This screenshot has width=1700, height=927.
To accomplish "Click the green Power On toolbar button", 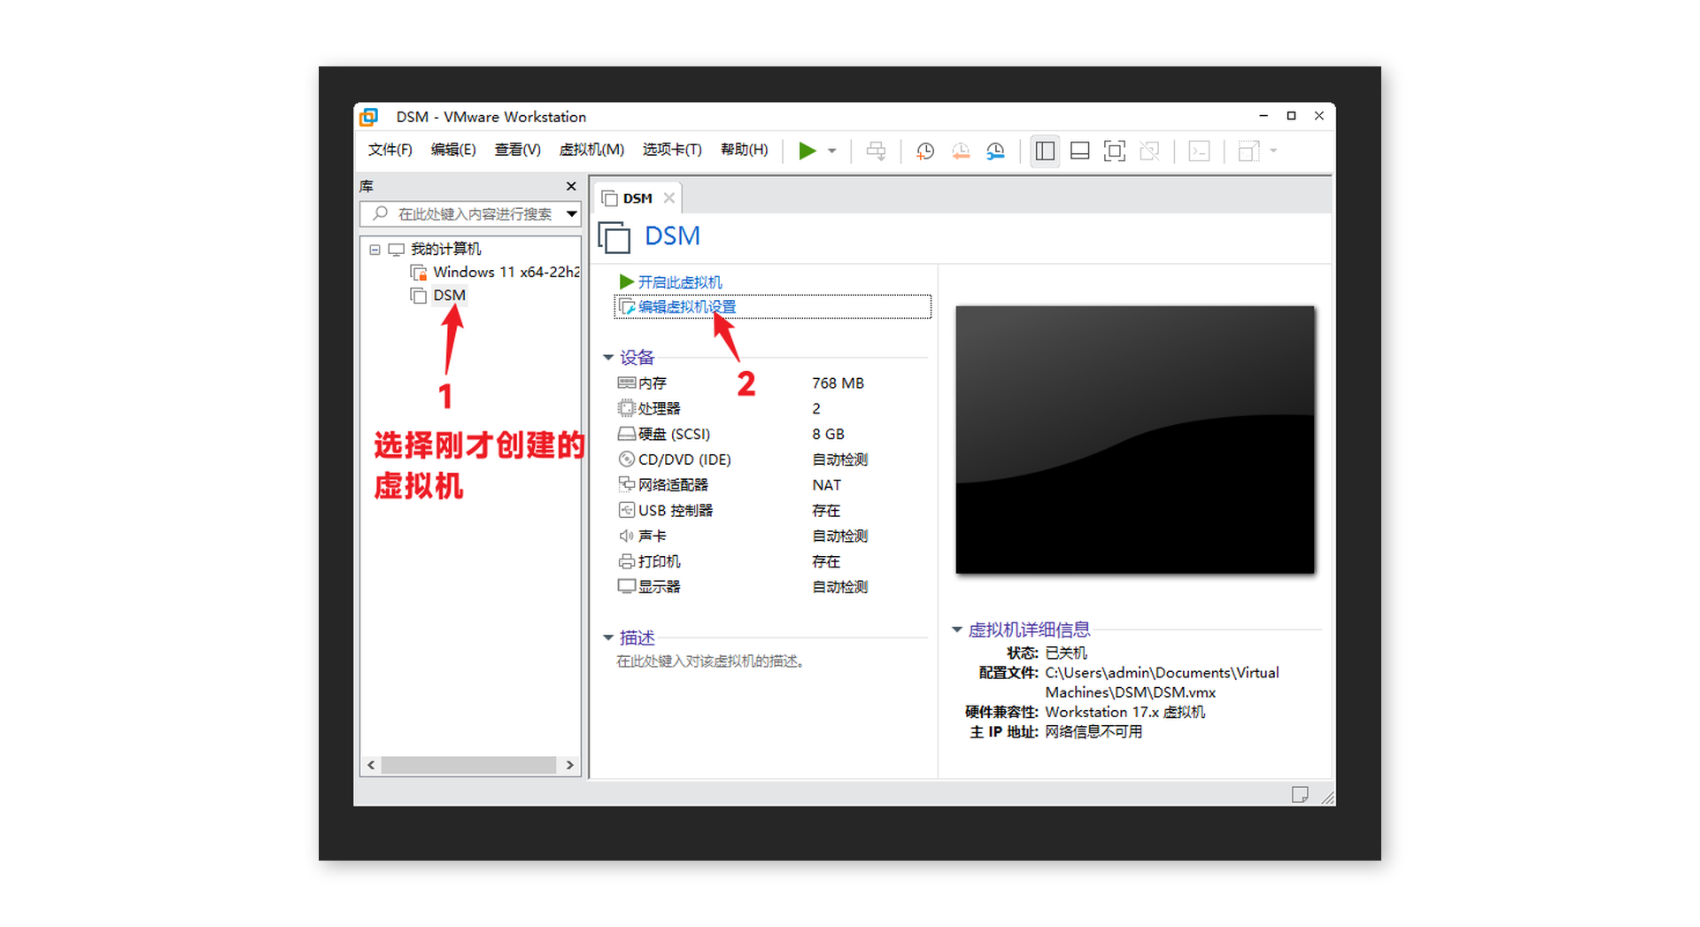I will click(x=807, y=151).
